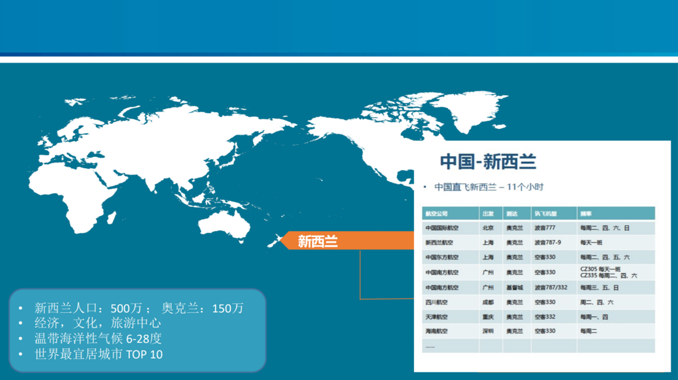Click the 天津航空 airline cell
This screenshot has width=678, height=380.
[437, 317]
